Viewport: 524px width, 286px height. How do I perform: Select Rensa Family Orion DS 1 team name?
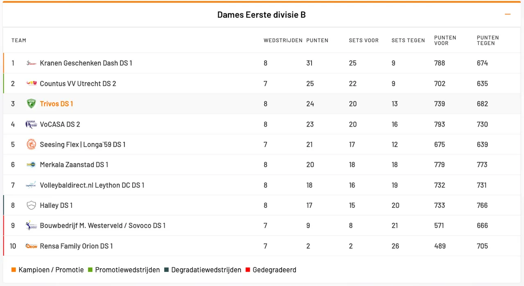click(x=76, y=246)
